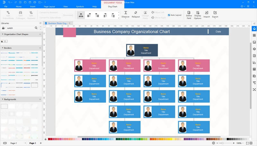Pick the red swatch in color bar
Viewport: 257px width, 146px height.
pyautogui.click(x=49, y=139)
